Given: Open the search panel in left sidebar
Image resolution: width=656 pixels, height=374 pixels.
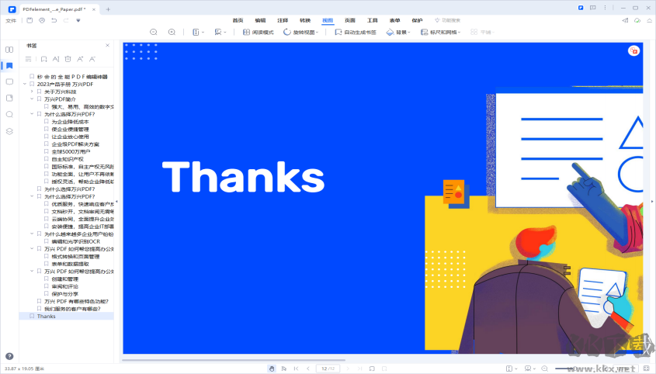Looking at the screenshot, I should (9, 114).
